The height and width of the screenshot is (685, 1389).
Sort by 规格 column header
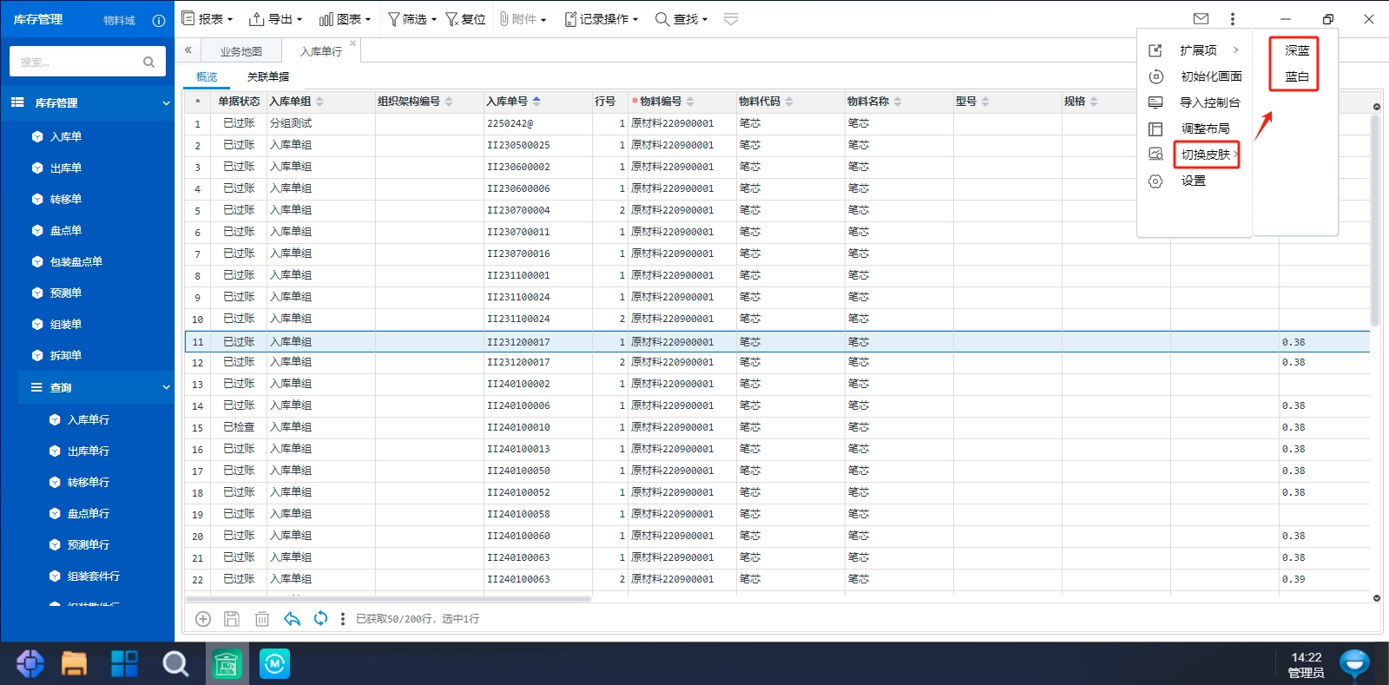pos(1081,102)
